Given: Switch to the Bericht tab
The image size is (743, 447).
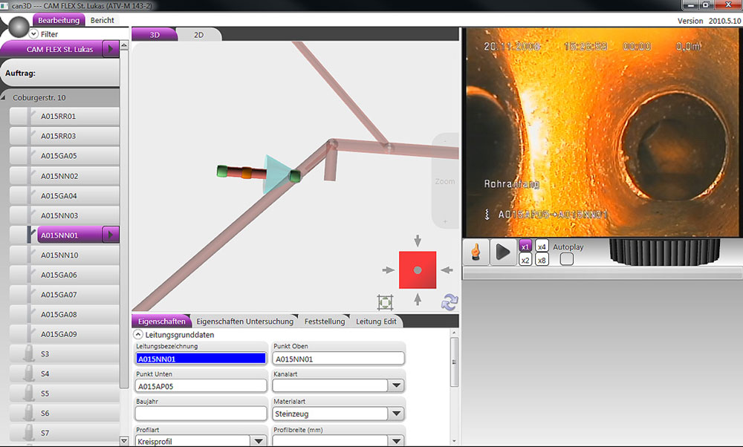Looking at the screenshot, I should tap(103, 21).
